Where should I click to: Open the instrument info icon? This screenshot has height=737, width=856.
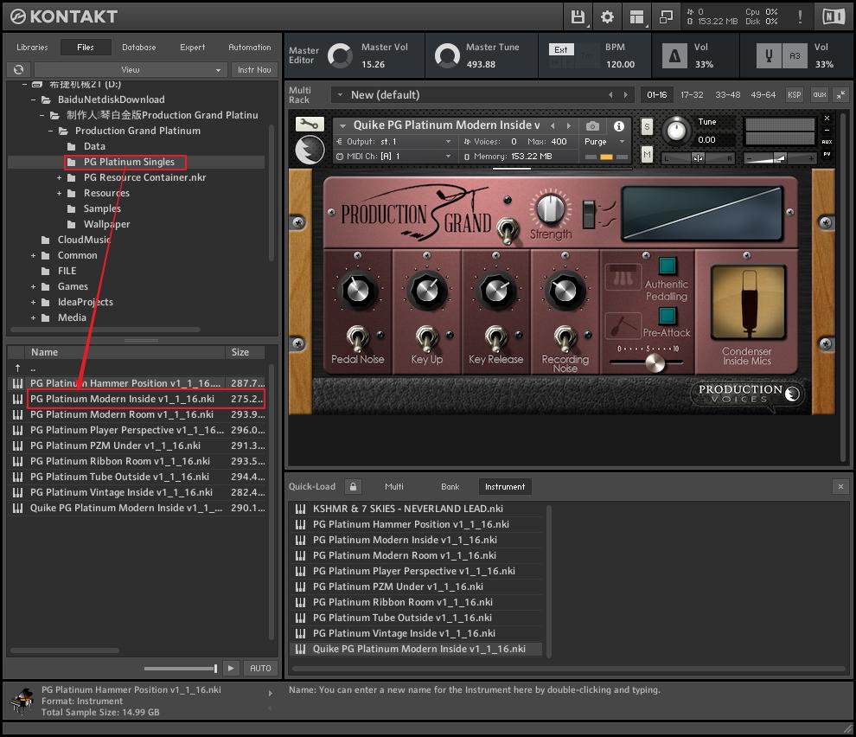[x=619, y=126]
